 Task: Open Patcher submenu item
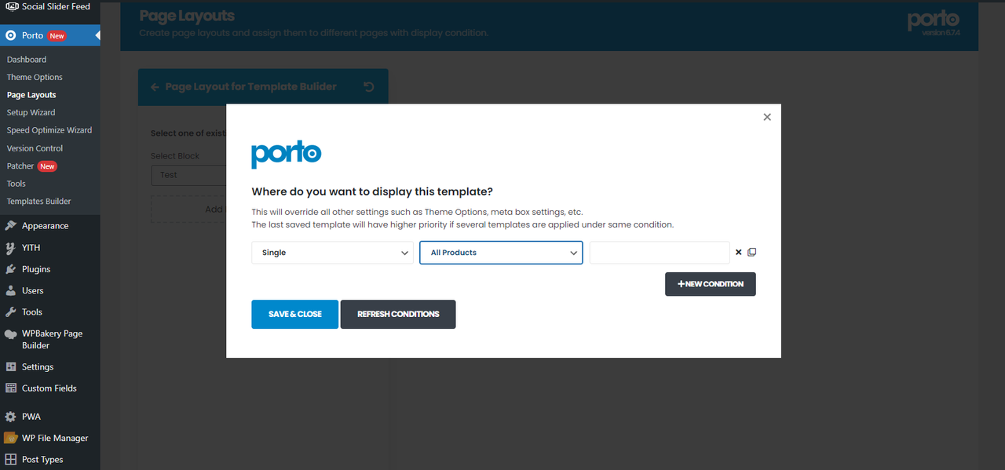click(20, 166)
